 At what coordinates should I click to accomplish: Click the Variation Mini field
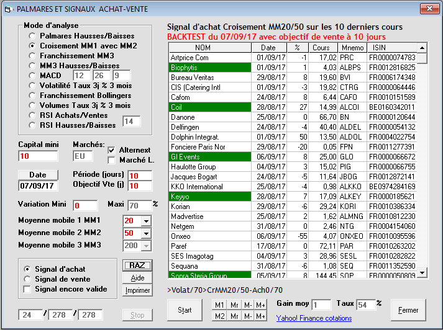(x=85, y=205)
